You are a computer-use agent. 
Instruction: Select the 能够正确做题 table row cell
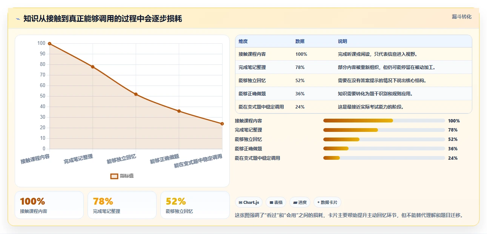pos(252,94)
